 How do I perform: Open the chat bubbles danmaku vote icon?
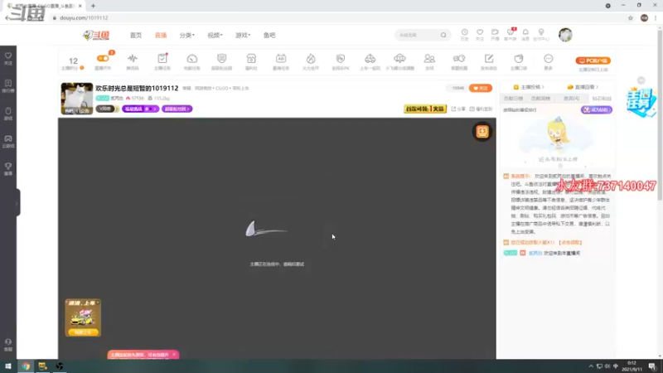(x=459, y=61)
